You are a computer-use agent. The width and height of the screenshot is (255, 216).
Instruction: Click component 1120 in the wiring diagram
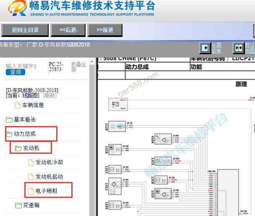pyautogui.click(x=117, y=126)
